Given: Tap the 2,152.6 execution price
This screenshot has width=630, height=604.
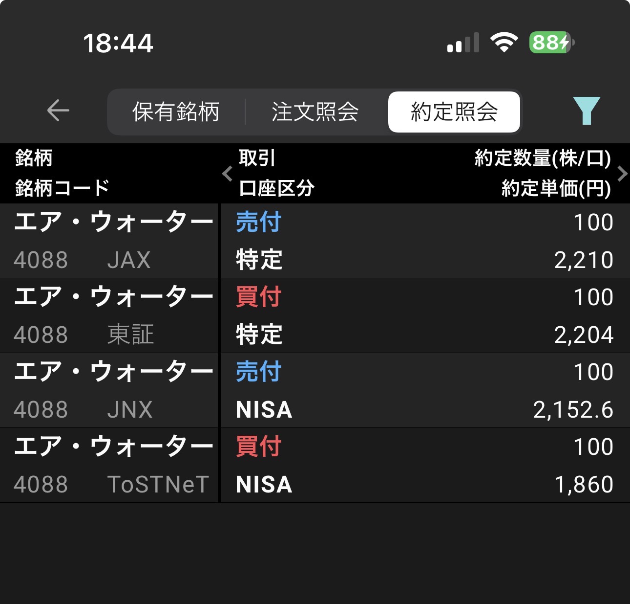Looking at the screenshot, I should coord(573,410).
